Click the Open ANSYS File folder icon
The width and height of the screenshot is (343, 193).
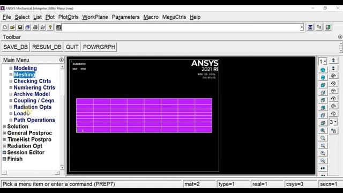coord(12,27)
